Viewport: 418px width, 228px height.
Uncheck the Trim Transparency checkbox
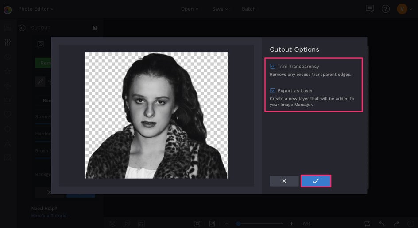coord(273,66)
